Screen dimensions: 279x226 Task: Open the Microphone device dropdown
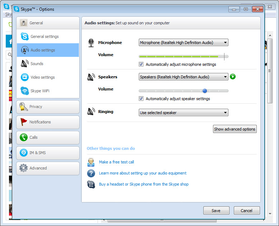tap(184, 43)
